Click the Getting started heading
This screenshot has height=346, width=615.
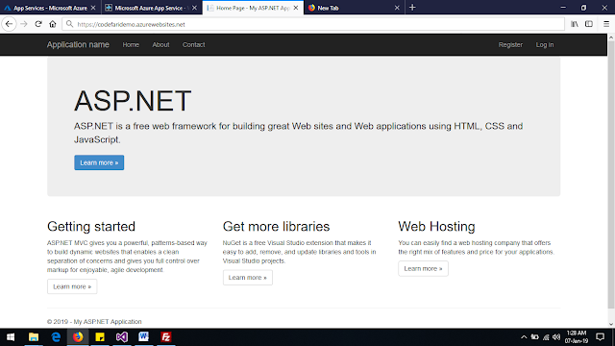[x=91, y=227]
